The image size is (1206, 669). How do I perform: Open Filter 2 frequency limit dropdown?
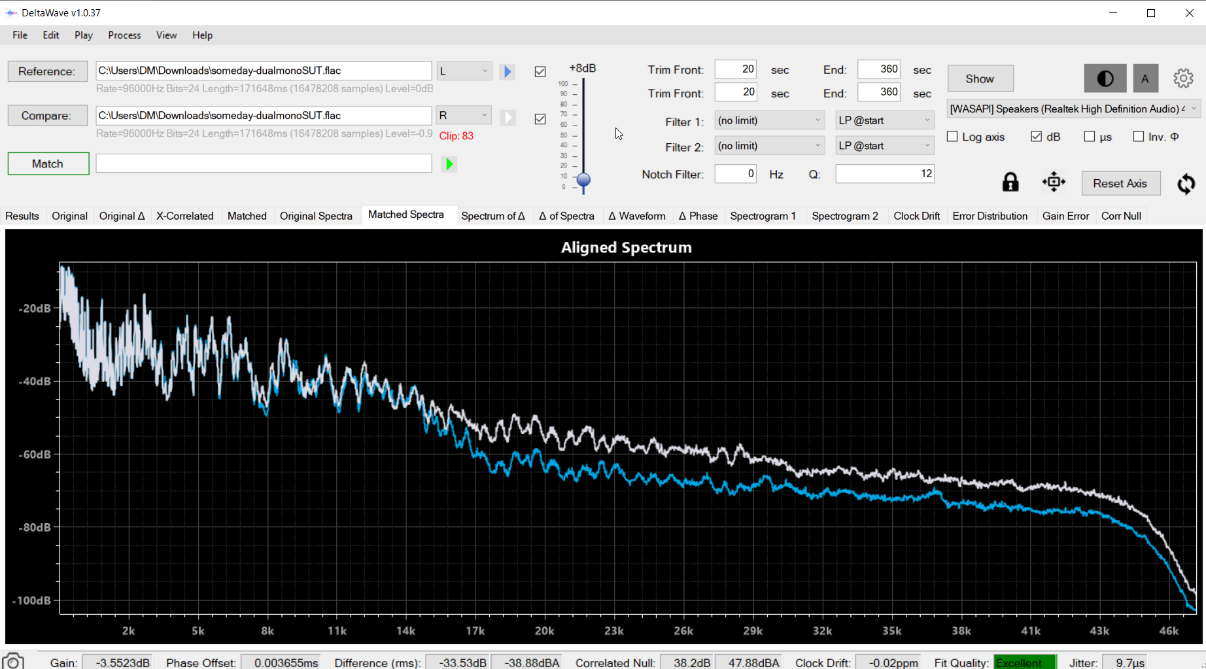tap(769, 146)
